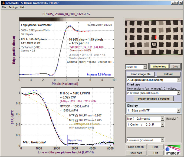Viewport: 184px width, 157px height.
Task: Click the Overshoot = 9.86% text
Action: coord(81,50)
